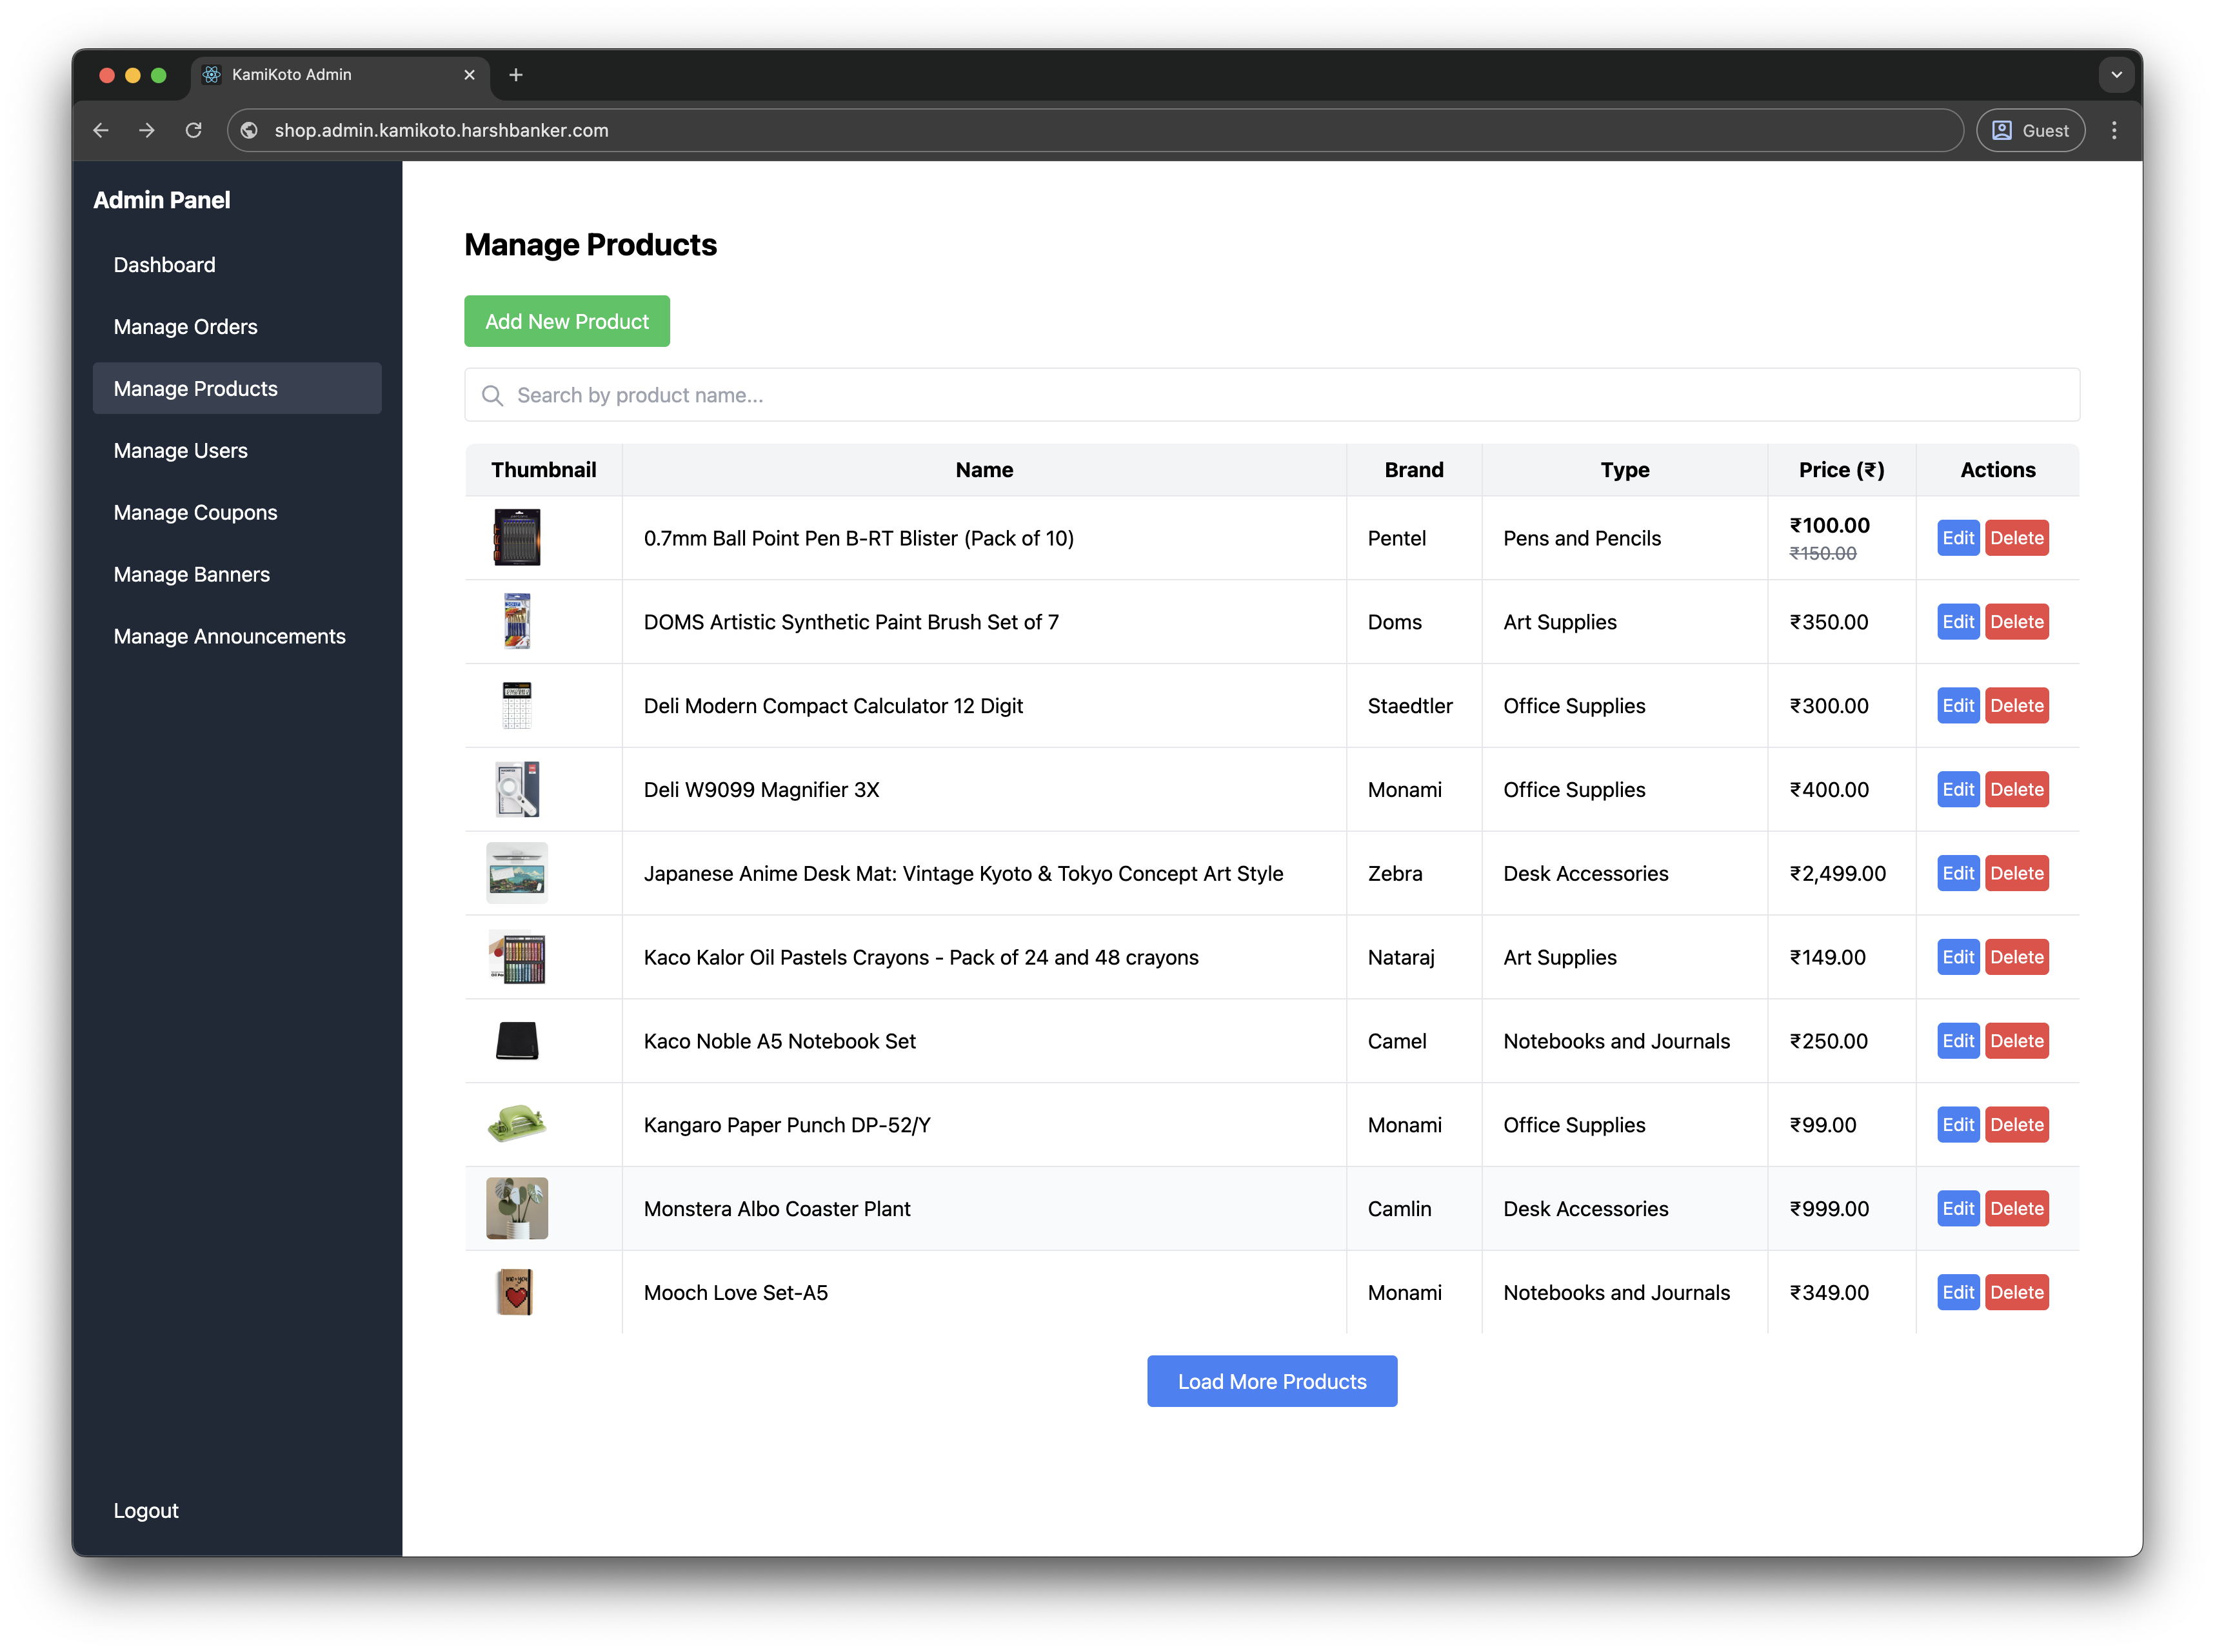Reload the page with refresh icon
The width and height of the screenshot is (2215, 1652).
point(193,130)
